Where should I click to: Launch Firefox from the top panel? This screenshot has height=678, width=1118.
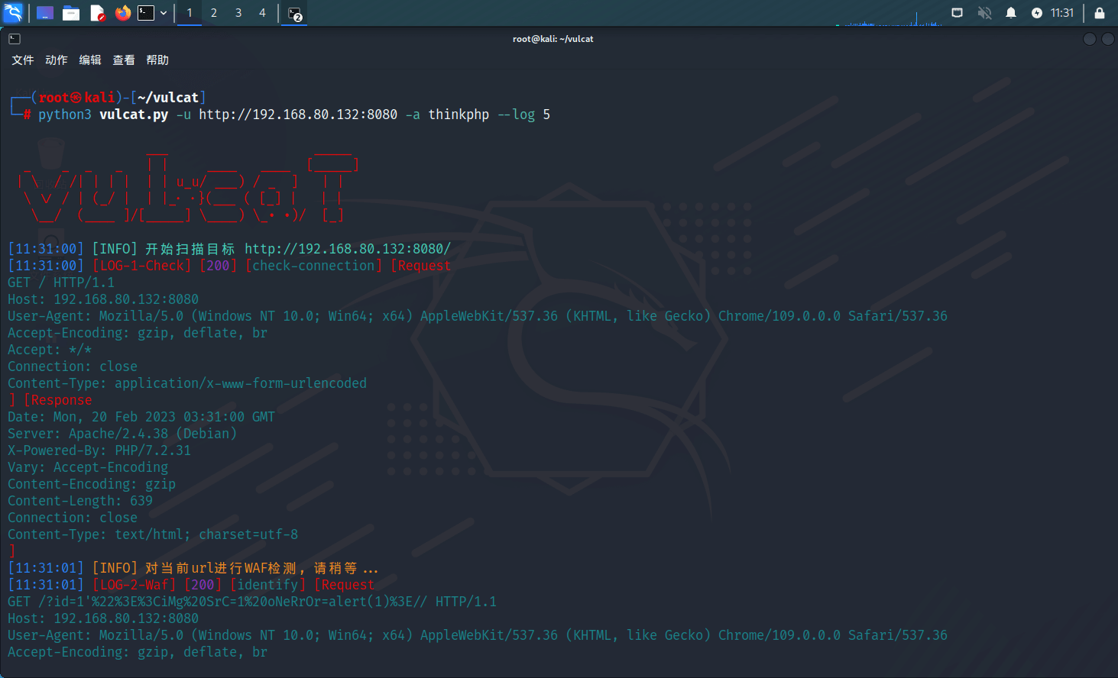pyautogui.click(x=122, y=13)
